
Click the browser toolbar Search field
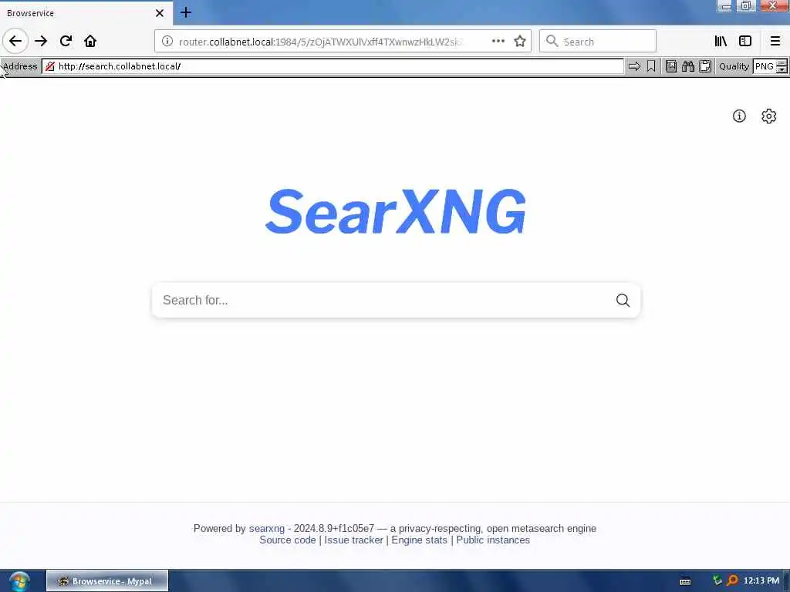[598, 42]
